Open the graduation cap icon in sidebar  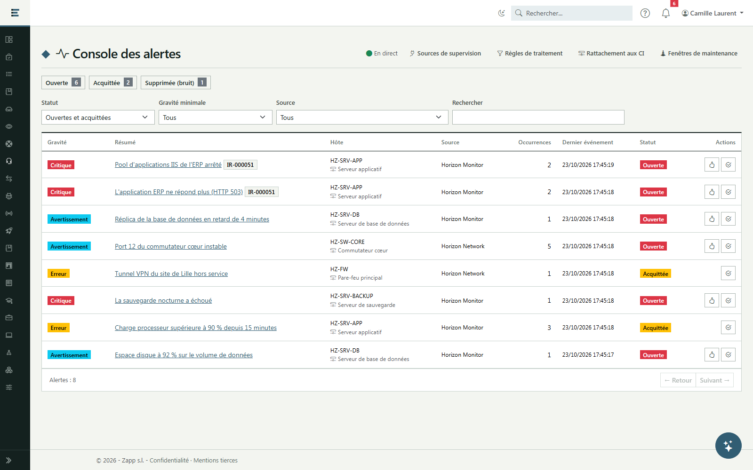pyautogui.click(x=9, y=300)
